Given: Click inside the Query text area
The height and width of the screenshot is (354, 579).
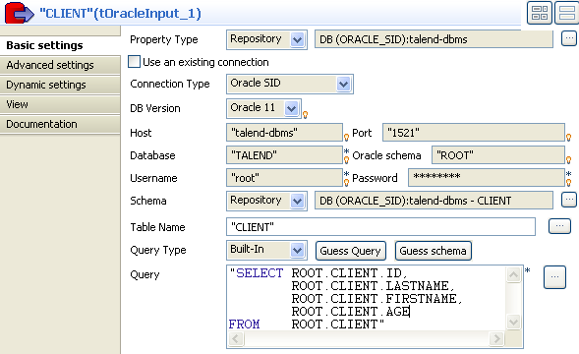Looking at the screenshot, I should 367,298.
